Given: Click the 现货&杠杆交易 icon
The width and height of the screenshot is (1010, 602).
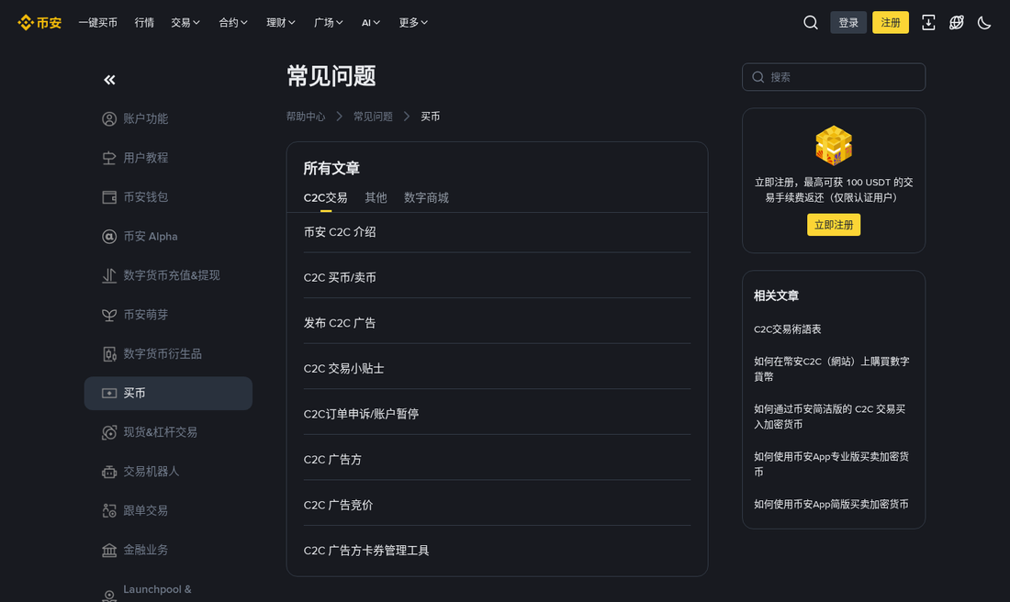Looking at the screenshot, I should [x=109, y=432].
